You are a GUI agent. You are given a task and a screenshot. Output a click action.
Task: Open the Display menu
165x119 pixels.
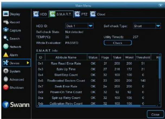(15, 14)
